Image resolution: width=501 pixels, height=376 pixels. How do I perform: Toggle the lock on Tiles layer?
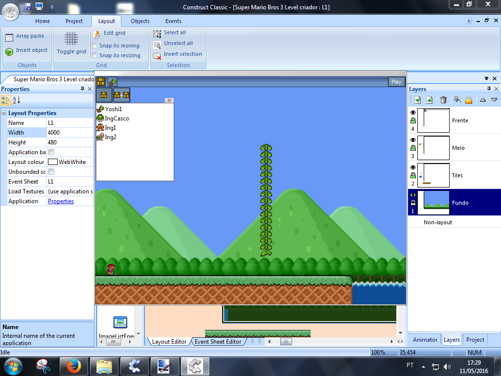point(413,176)
